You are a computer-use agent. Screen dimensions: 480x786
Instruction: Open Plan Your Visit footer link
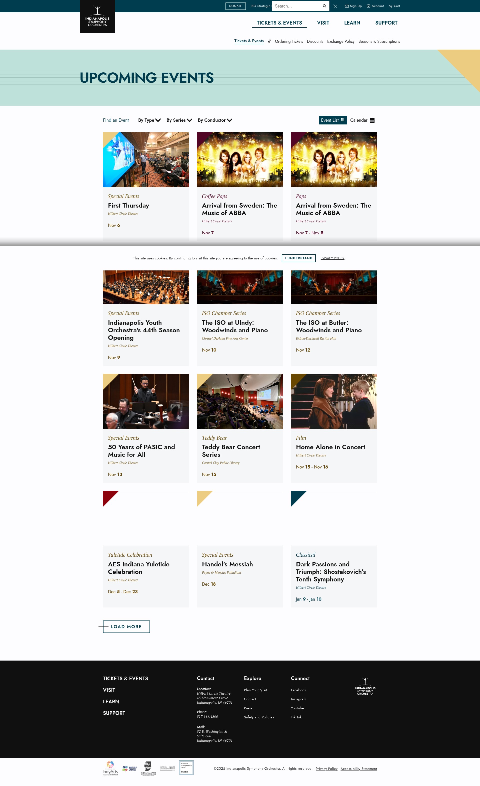255,690
